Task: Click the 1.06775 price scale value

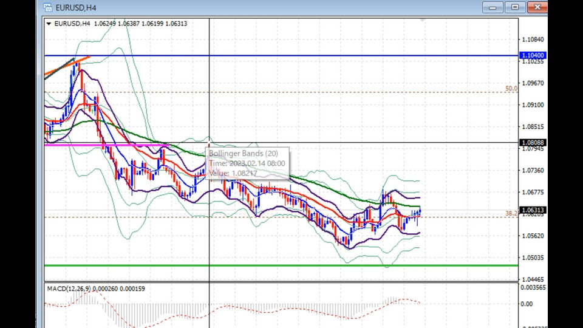Action: pyautogui.click(x=533, y=193)
